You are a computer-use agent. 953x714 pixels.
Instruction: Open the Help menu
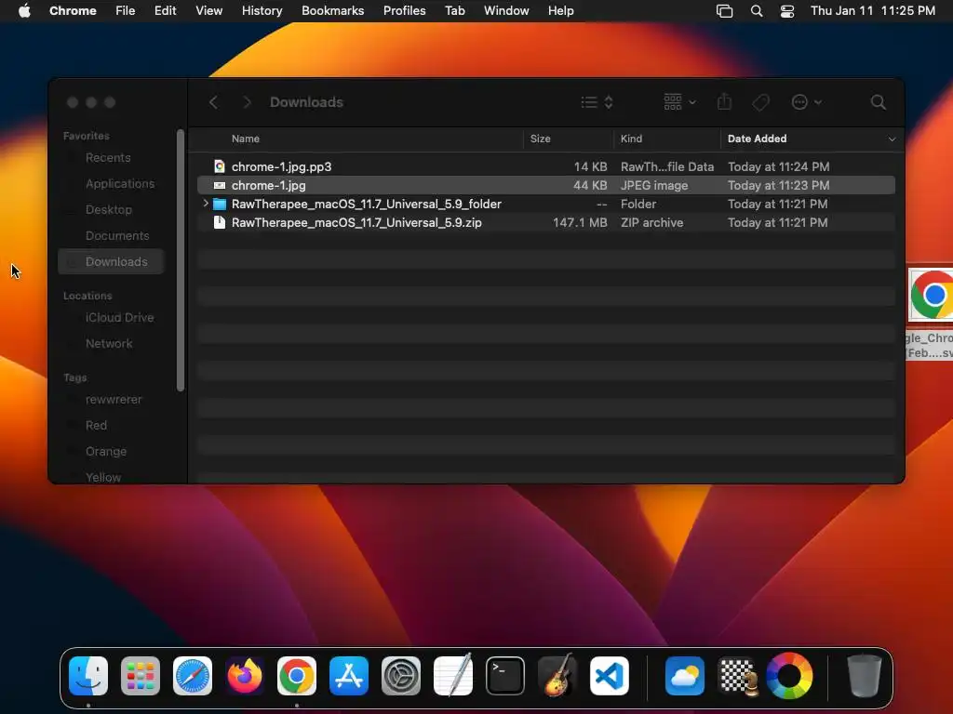coord(560,11)
